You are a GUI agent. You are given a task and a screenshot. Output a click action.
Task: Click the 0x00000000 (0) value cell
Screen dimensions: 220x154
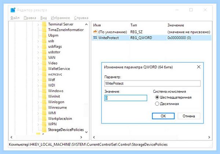179,38
